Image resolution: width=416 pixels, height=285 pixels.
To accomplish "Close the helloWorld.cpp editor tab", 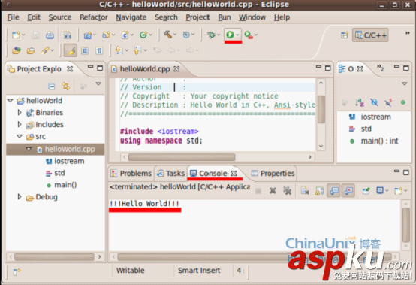I will pos(176,69).
